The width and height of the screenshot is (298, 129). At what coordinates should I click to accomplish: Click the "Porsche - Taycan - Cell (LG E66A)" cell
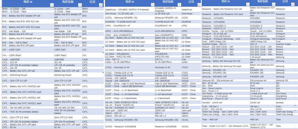point(226,31)
